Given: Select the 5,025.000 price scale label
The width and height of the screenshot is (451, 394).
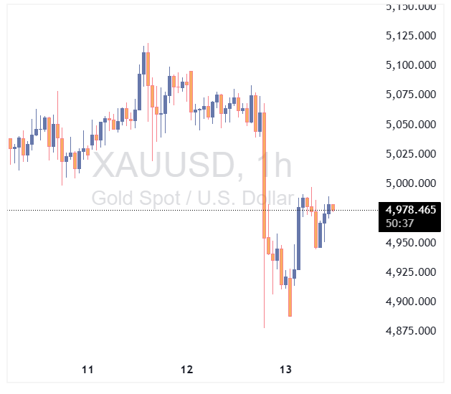Looking at the screenshot, I should click(411, 153).
